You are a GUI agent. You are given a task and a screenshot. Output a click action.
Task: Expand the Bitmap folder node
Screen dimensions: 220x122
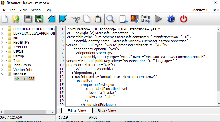pyautogui.click(x=2, y=56)
